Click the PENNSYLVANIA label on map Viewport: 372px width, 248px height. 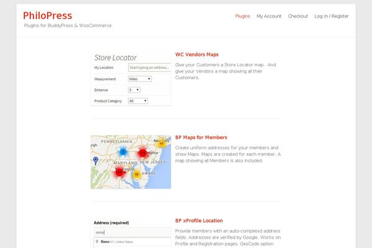[117, 141]
